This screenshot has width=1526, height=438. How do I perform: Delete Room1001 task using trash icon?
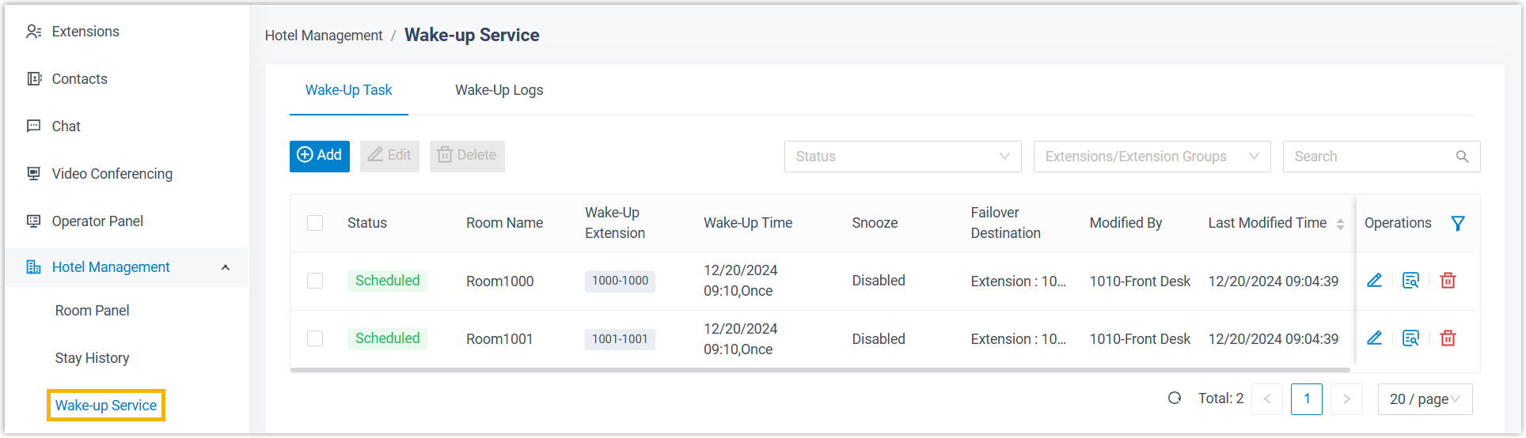pyautogui.click(x=1448, y=338)
